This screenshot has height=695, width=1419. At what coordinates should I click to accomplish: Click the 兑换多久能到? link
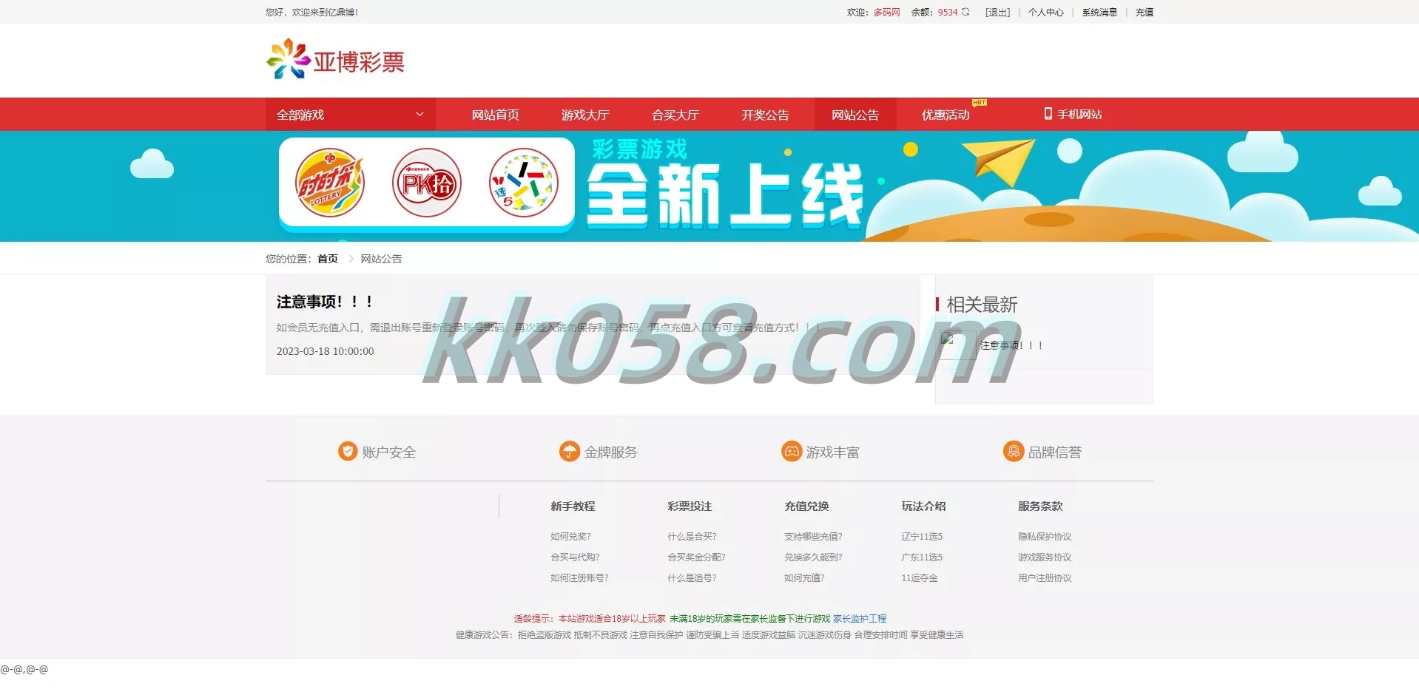pyautogui.click(x=813, y=557)
